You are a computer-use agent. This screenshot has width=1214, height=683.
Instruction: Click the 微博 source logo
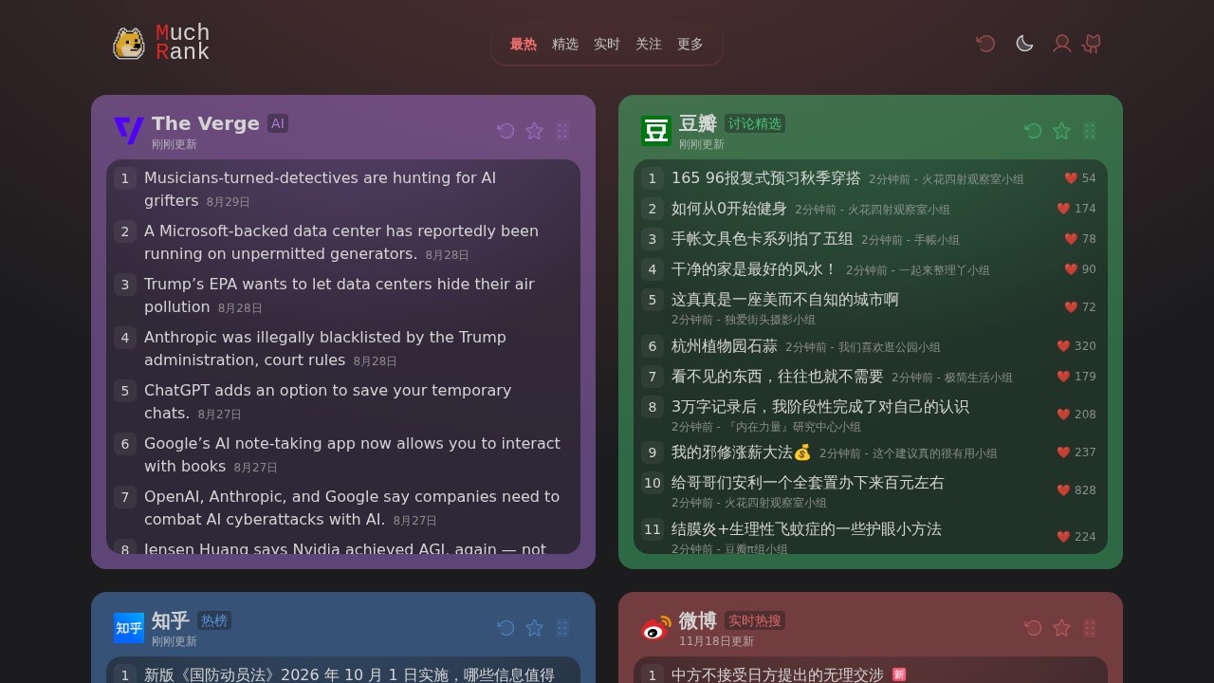[x=656, y=628]
